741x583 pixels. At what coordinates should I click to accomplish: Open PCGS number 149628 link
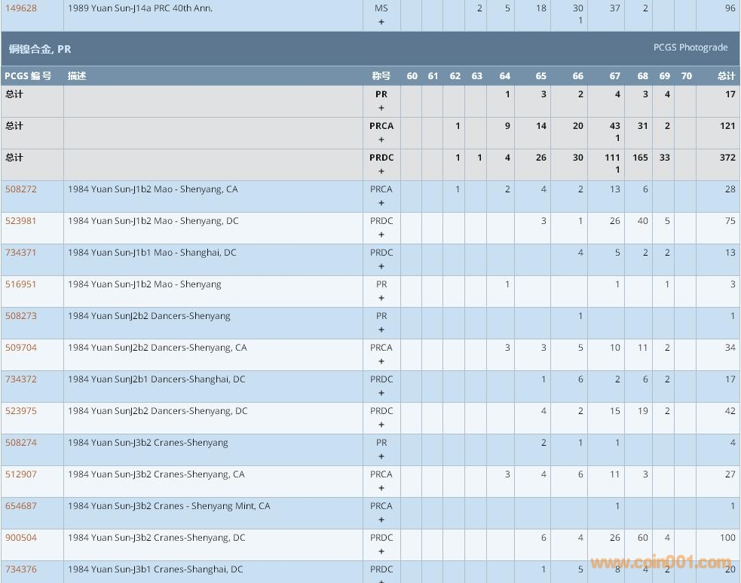(x=20, y=8)
